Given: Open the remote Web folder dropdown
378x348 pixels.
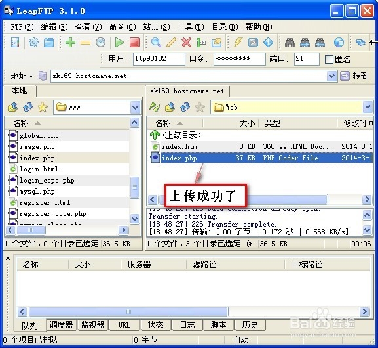Looking at the screenshot, I should [x=368, y=107].
